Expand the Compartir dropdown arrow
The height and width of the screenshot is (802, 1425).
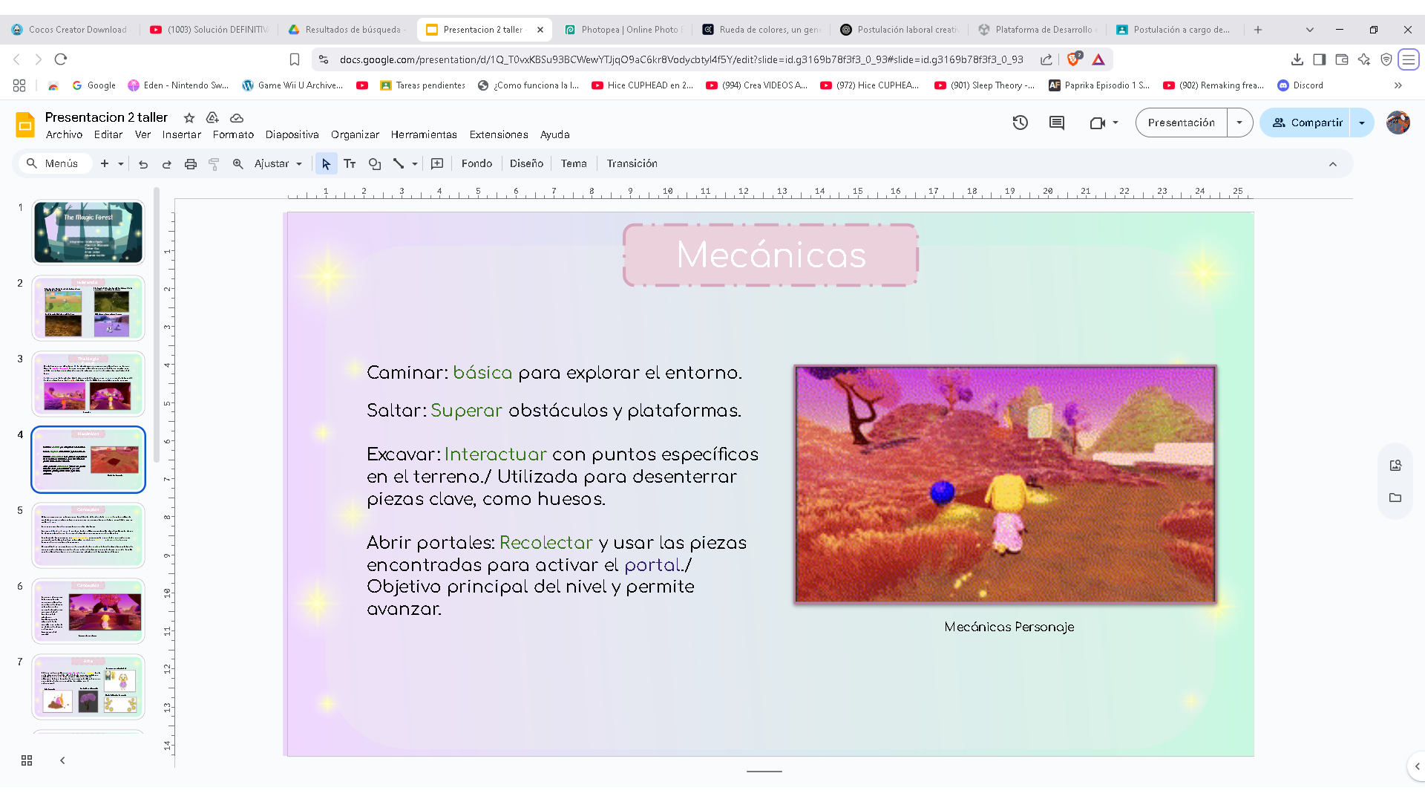(1362, 123)
